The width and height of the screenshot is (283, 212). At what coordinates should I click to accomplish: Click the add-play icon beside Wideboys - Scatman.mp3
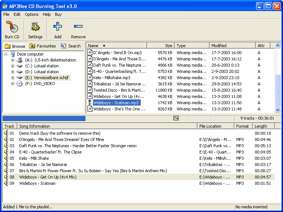pos(90,103)
